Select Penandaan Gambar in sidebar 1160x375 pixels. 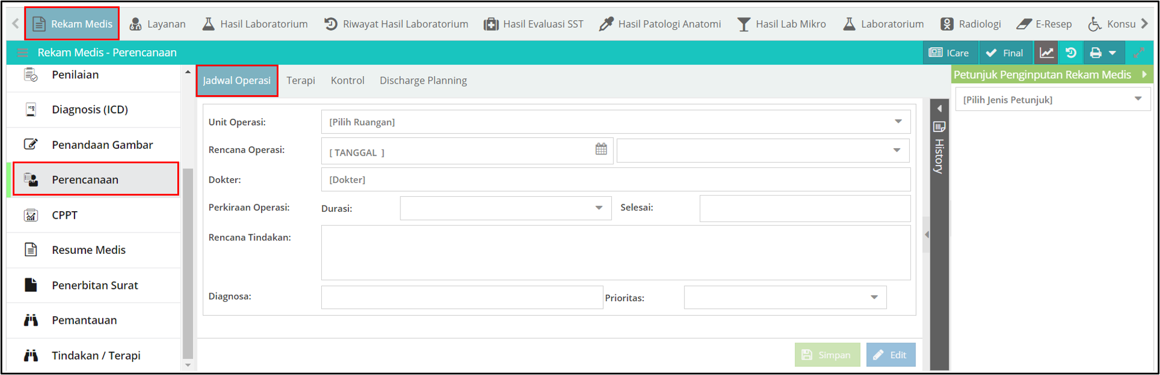[94, 145]
